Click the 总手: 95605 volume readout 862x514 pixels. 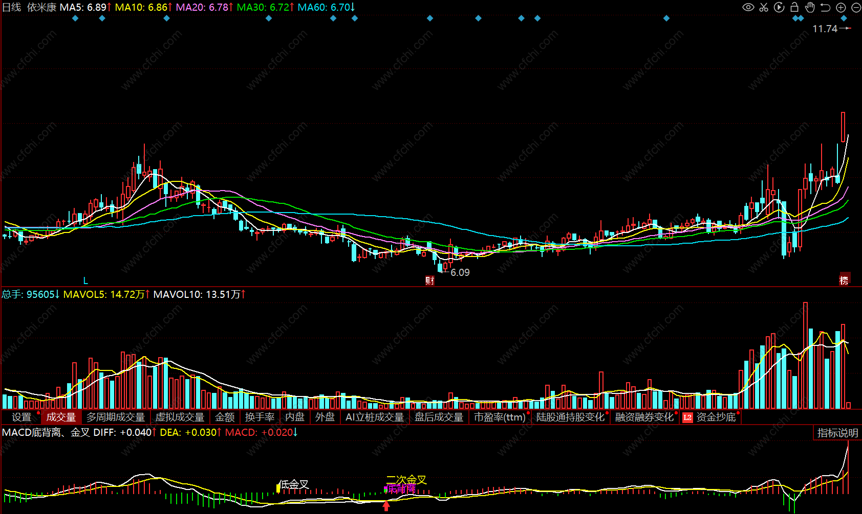31,294
